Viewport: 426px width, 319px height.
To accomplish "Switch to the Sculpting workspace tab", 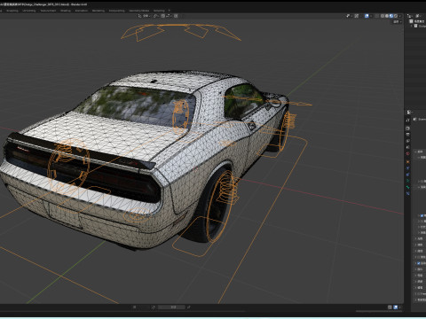I will 12,11.
